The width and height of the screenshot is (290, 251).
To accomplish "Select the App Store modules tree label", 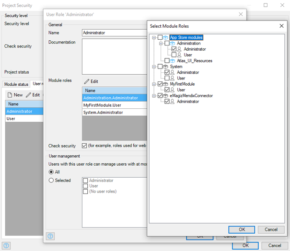I will click(186, 37).
